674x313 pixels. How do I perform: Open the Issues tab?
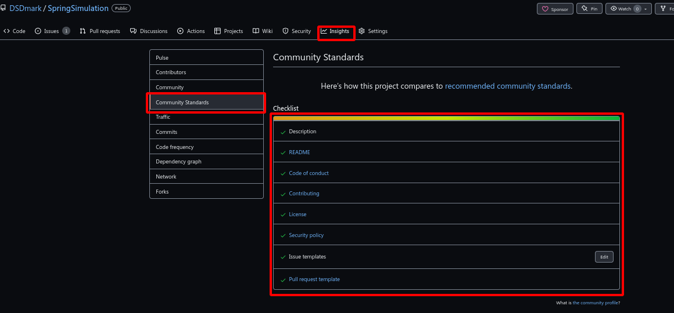[52, 31]
